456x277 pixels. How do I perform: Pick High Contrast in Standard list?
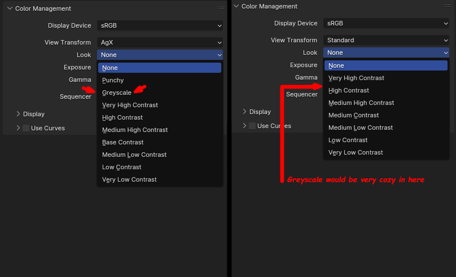coord(386,90)
